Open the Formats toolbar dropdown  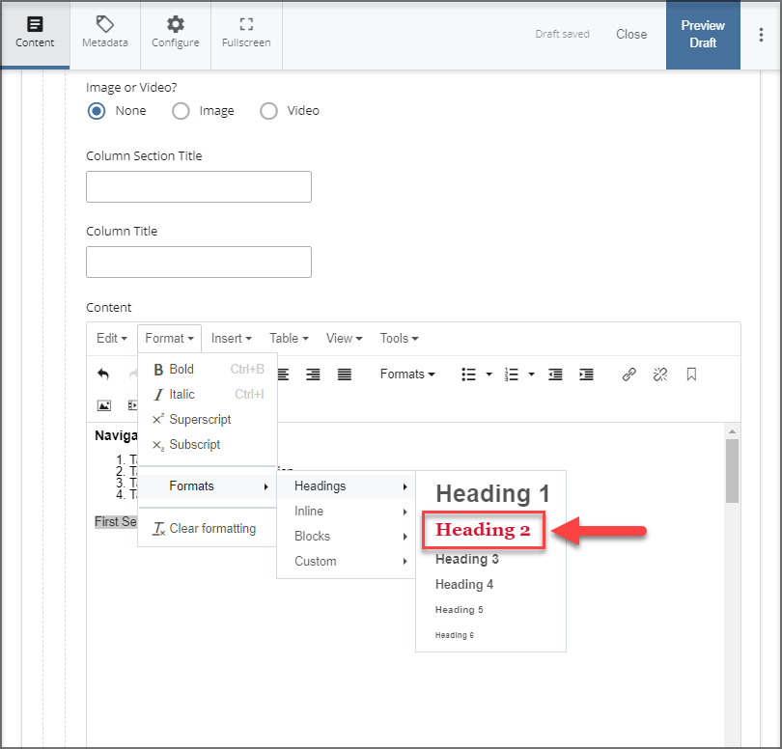(x=407, y=374)
